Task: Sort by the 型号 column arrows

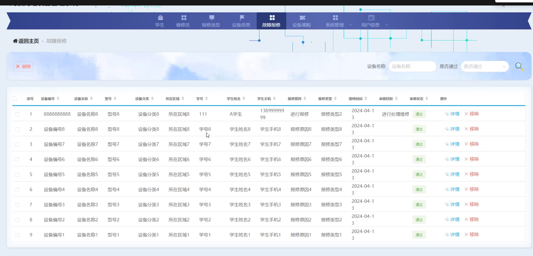Action: coord(115,98)
